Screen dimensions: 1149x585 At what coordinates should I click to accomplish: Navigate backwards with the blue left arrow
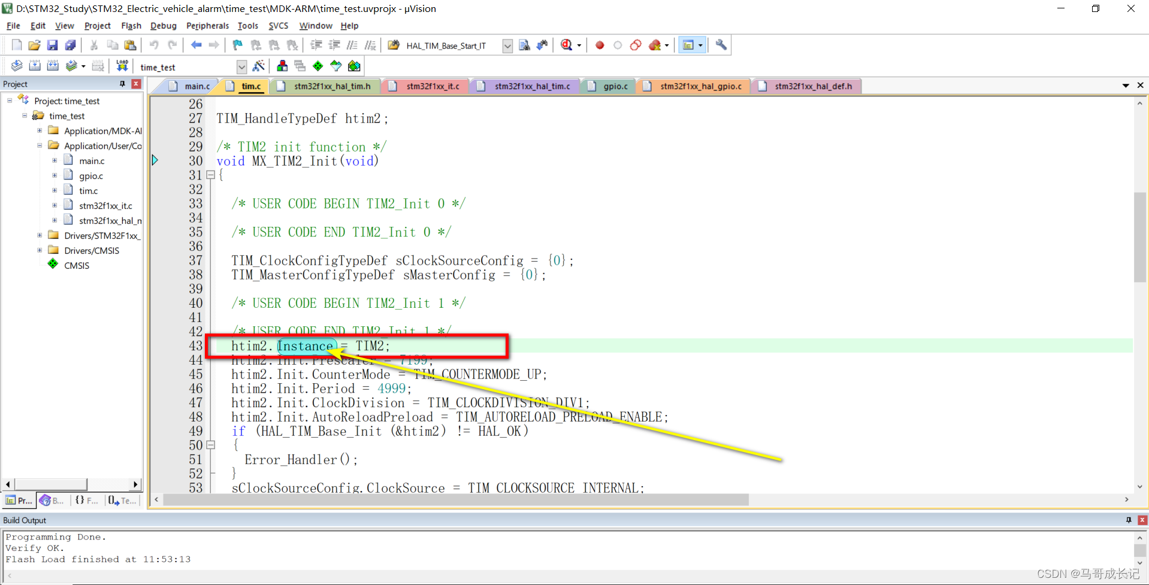(x=196, y=45)
